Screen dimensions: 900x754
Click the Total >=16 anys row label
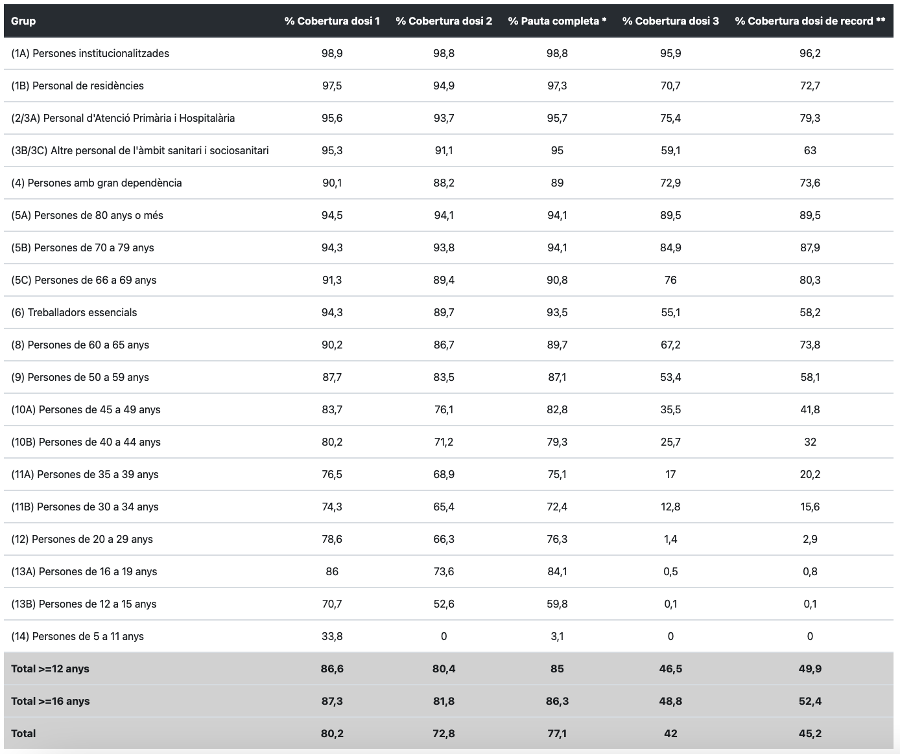[x=50, y=701]
